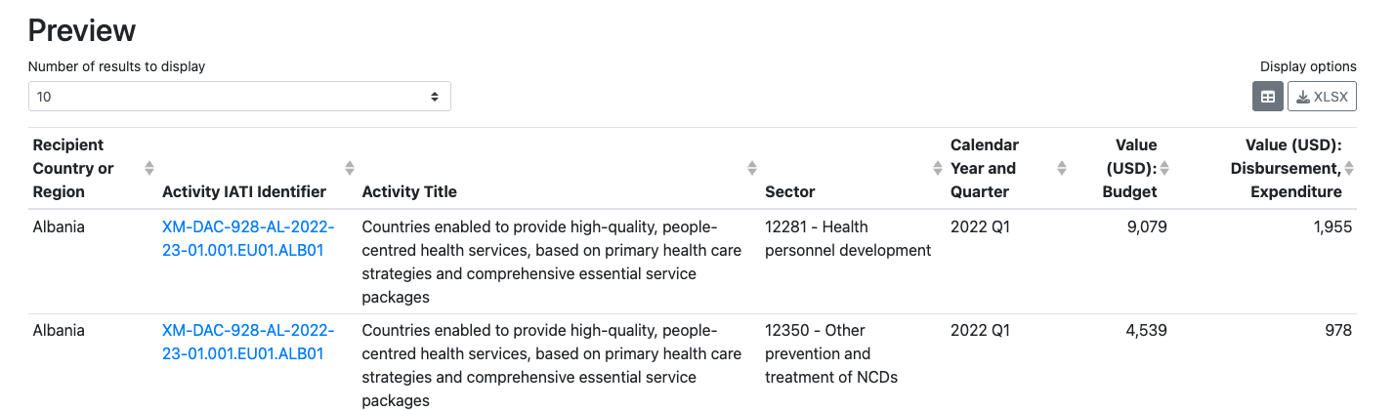Select the 12281 Health personnel development cell
Viewport: 1395px width, 410px height.
[847, 238]
